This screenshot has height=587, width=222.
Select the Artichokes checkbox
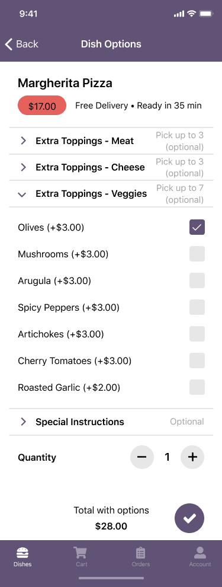(x=197, y=334)
